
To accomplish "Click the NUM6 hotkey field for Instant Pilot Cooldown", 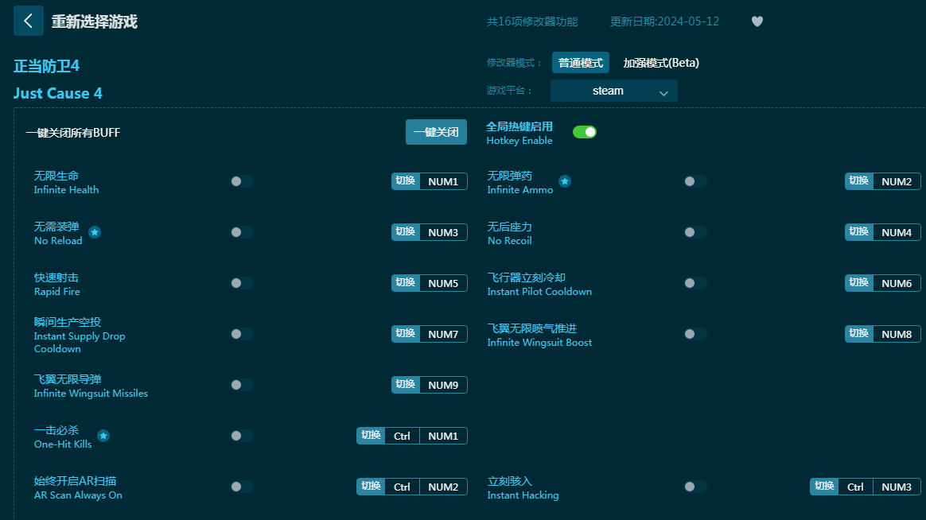I will click(x=897, y=283).
